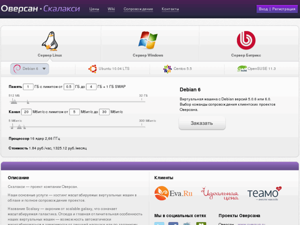Click the Проекты Оверсана heading
Image resolution: width=300 pixels, height=225 pixels.
239,216
